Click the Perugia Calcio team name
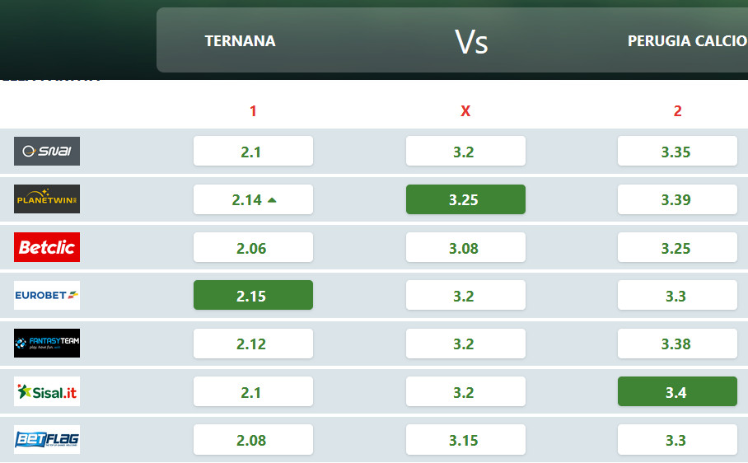The width and height of the screenshot is (748, 463). click(x=687, y=41)
